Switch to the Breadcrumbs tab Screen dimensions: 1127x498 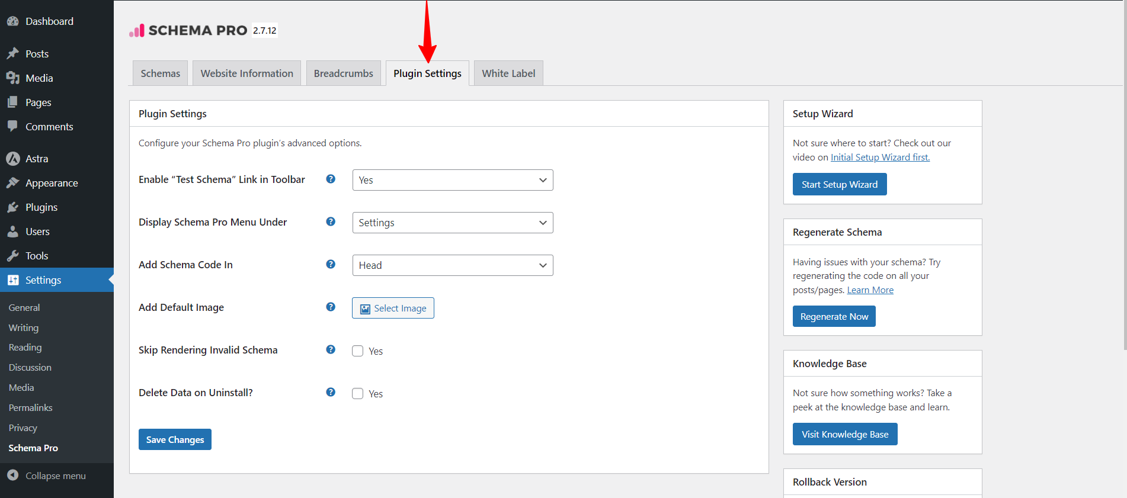[343, 73]
